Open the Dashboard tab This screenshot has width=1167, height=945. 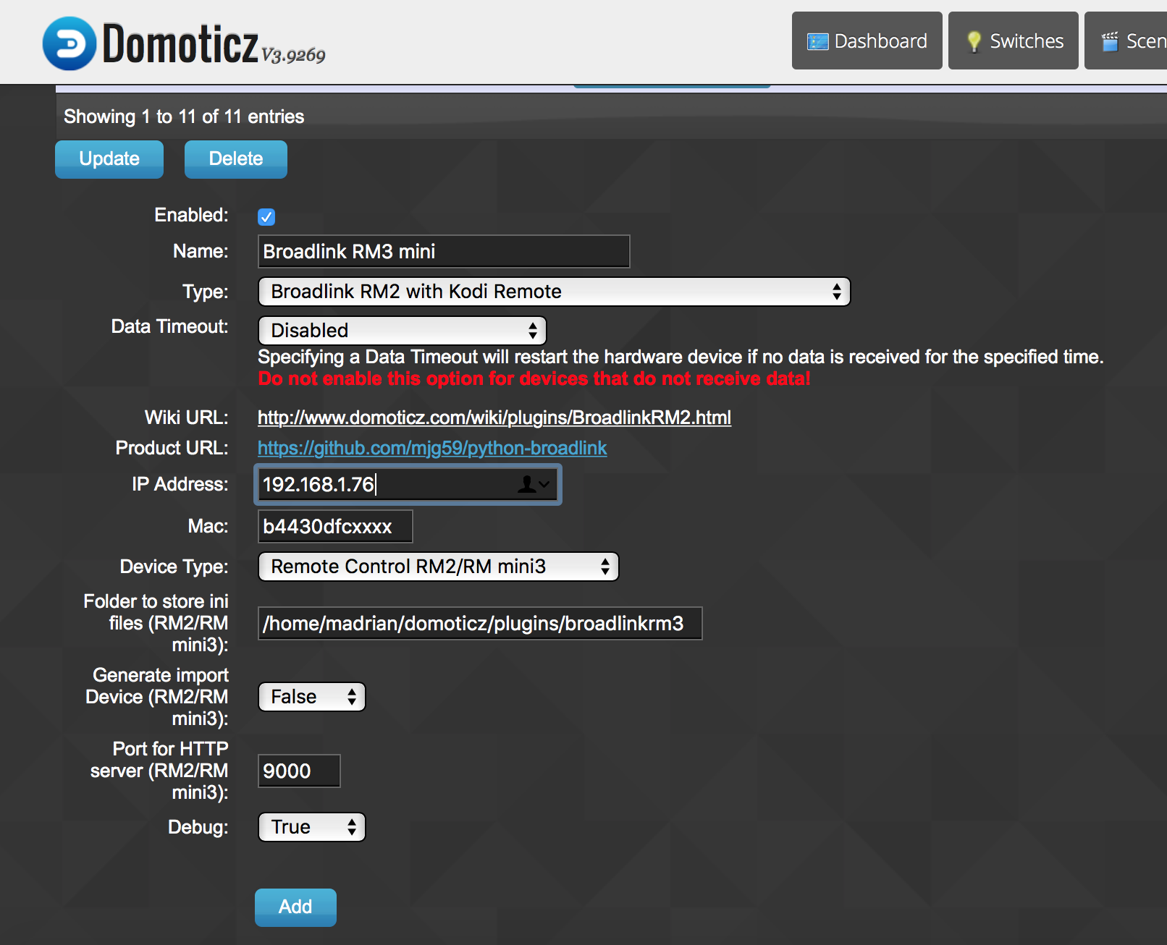coord(867,41)
